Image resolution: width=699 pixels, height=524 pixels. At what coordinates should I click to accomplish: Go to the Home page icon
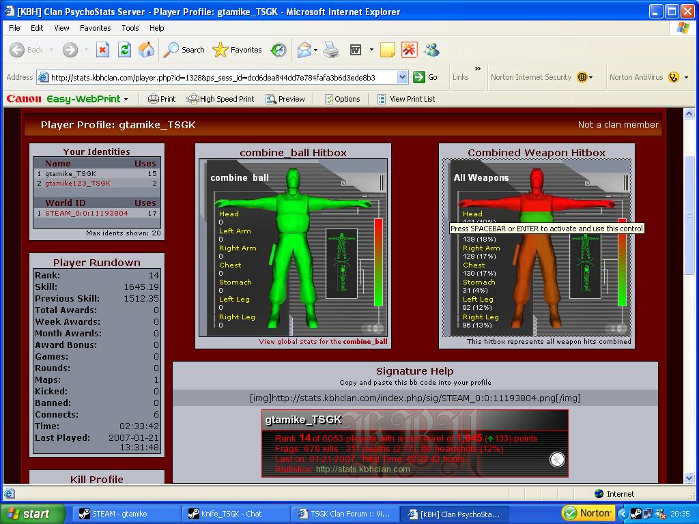point(146,50)
